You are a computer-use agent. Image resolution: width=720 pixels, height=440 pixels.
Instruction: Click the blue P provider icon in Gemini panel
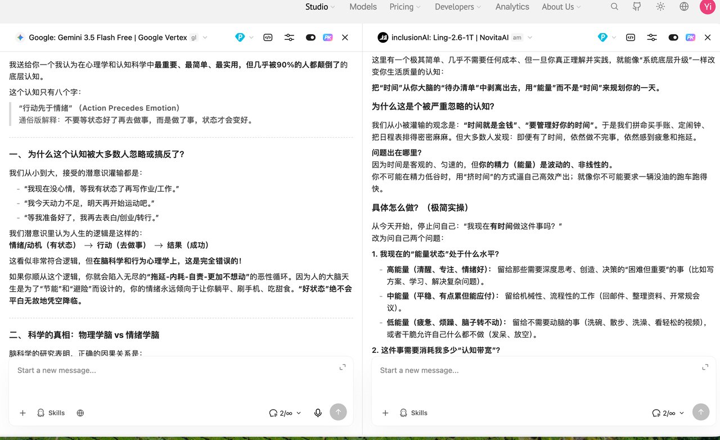(x=240, y=38)
